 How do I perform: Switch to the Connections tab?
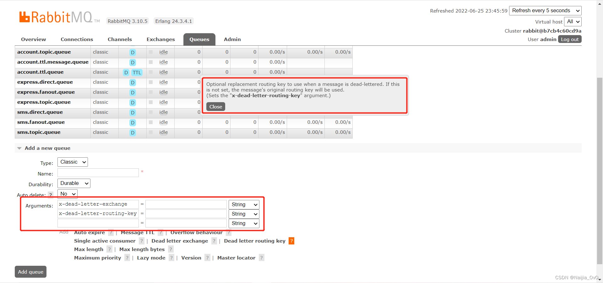coord(77,39)
